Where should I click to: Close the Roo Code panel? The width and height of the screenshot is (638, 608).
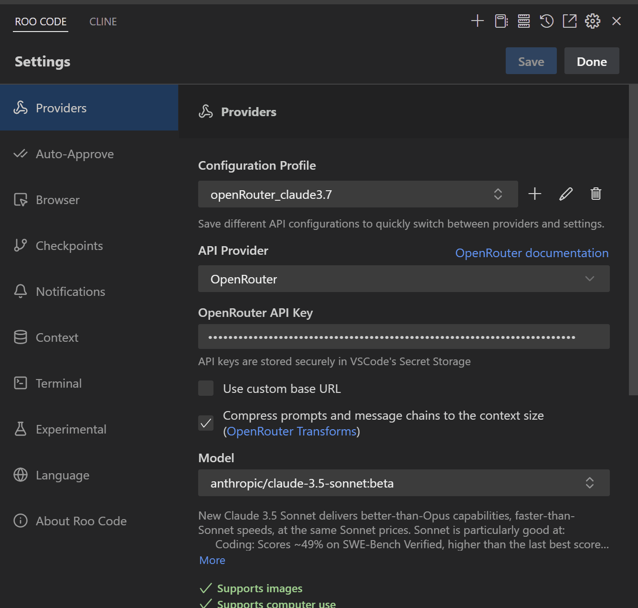click(x=617, y=21)
